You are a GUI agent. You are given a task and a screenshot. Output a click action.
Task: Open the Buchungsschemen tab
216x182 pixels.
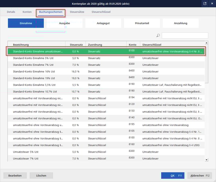[51, 12]
